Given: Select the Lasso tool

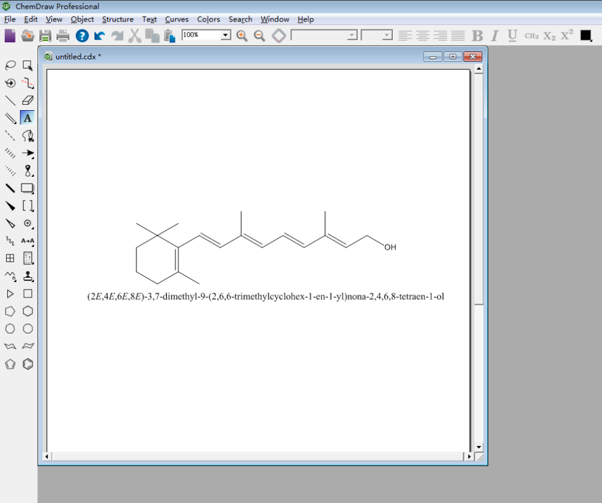Looking at the screenshot, I should click(10, 65).
